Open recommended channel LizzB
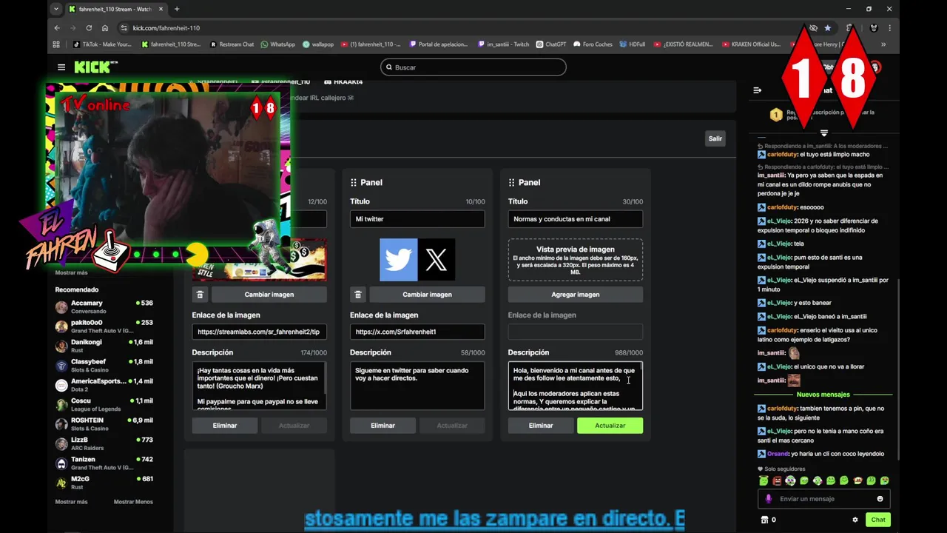Image resolution: width=947 pixels, height=533 pixels. pyautogui.click(x=104, y=443)
